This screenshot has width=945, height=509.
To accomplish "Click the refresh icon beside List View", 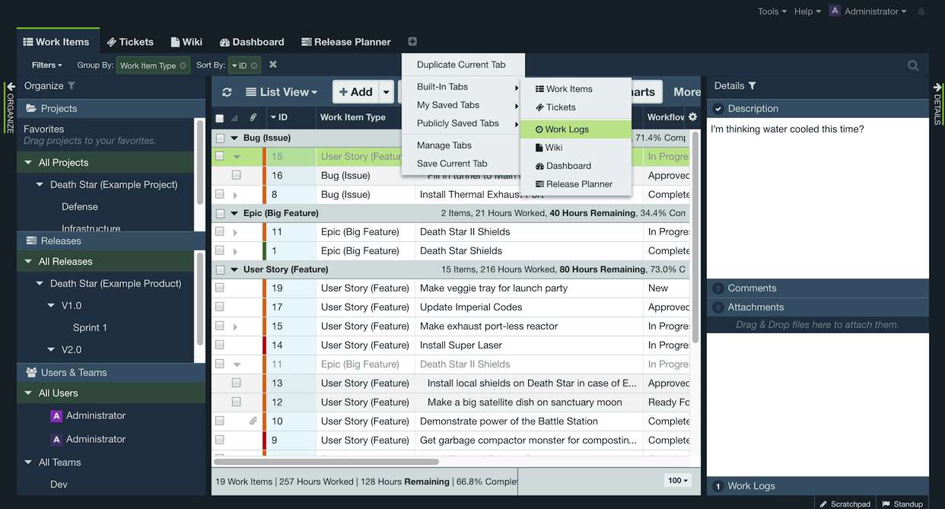I will (227, 92).
